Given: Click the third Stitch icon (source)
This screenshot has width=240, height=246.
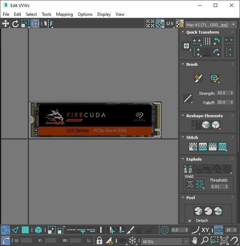Looking at the screenshot, I should click(x=213, y=147).
